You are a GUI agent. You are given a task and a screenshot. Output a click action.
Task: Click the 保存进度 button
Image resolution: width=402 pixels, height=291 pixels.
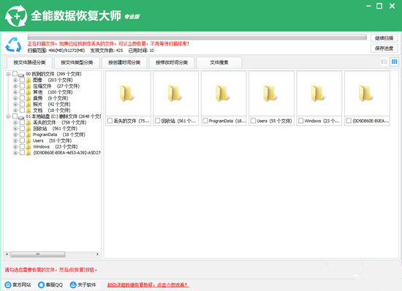tap(384, 48)
